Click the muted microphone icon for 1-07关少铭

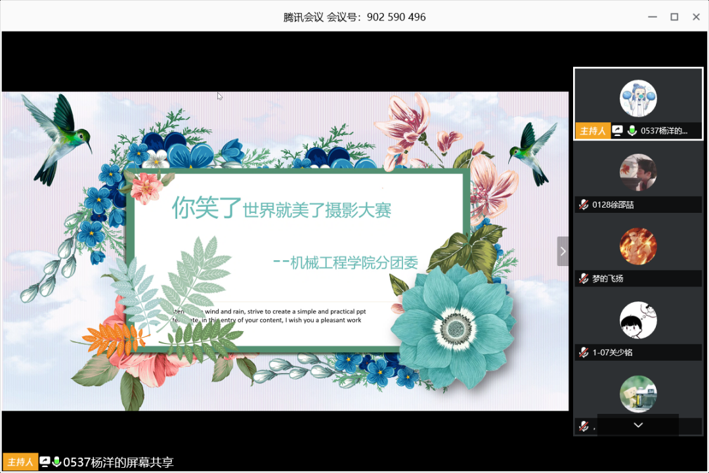click(x=583, y=353)
